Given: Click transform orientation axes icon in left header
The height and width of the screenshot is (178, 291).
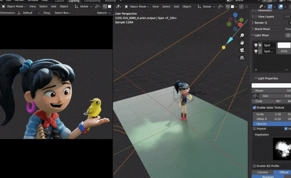Looking at the screenshot, I should pyautogui.click(x=76, y=7).
